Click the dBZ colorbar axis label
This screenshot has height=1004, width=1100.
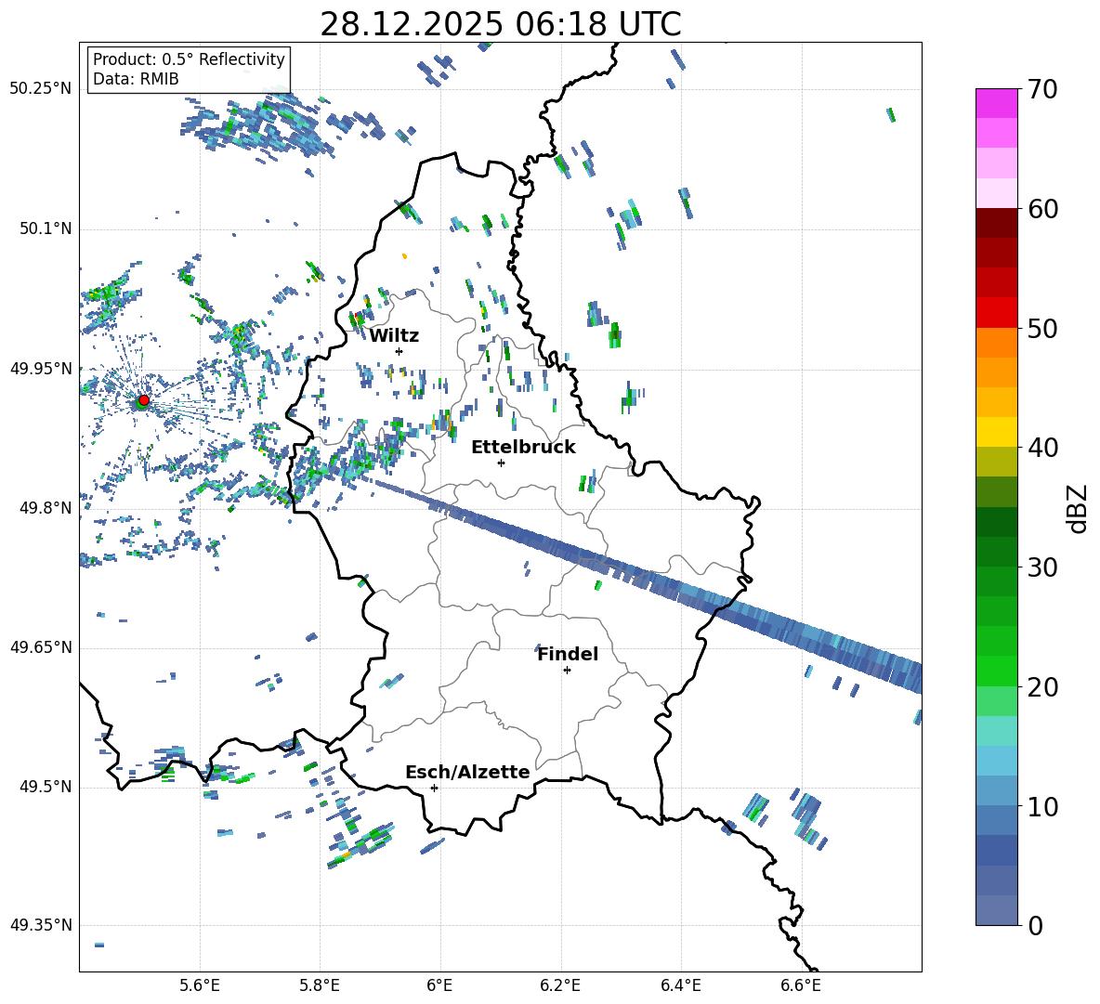pos(1076,508)
